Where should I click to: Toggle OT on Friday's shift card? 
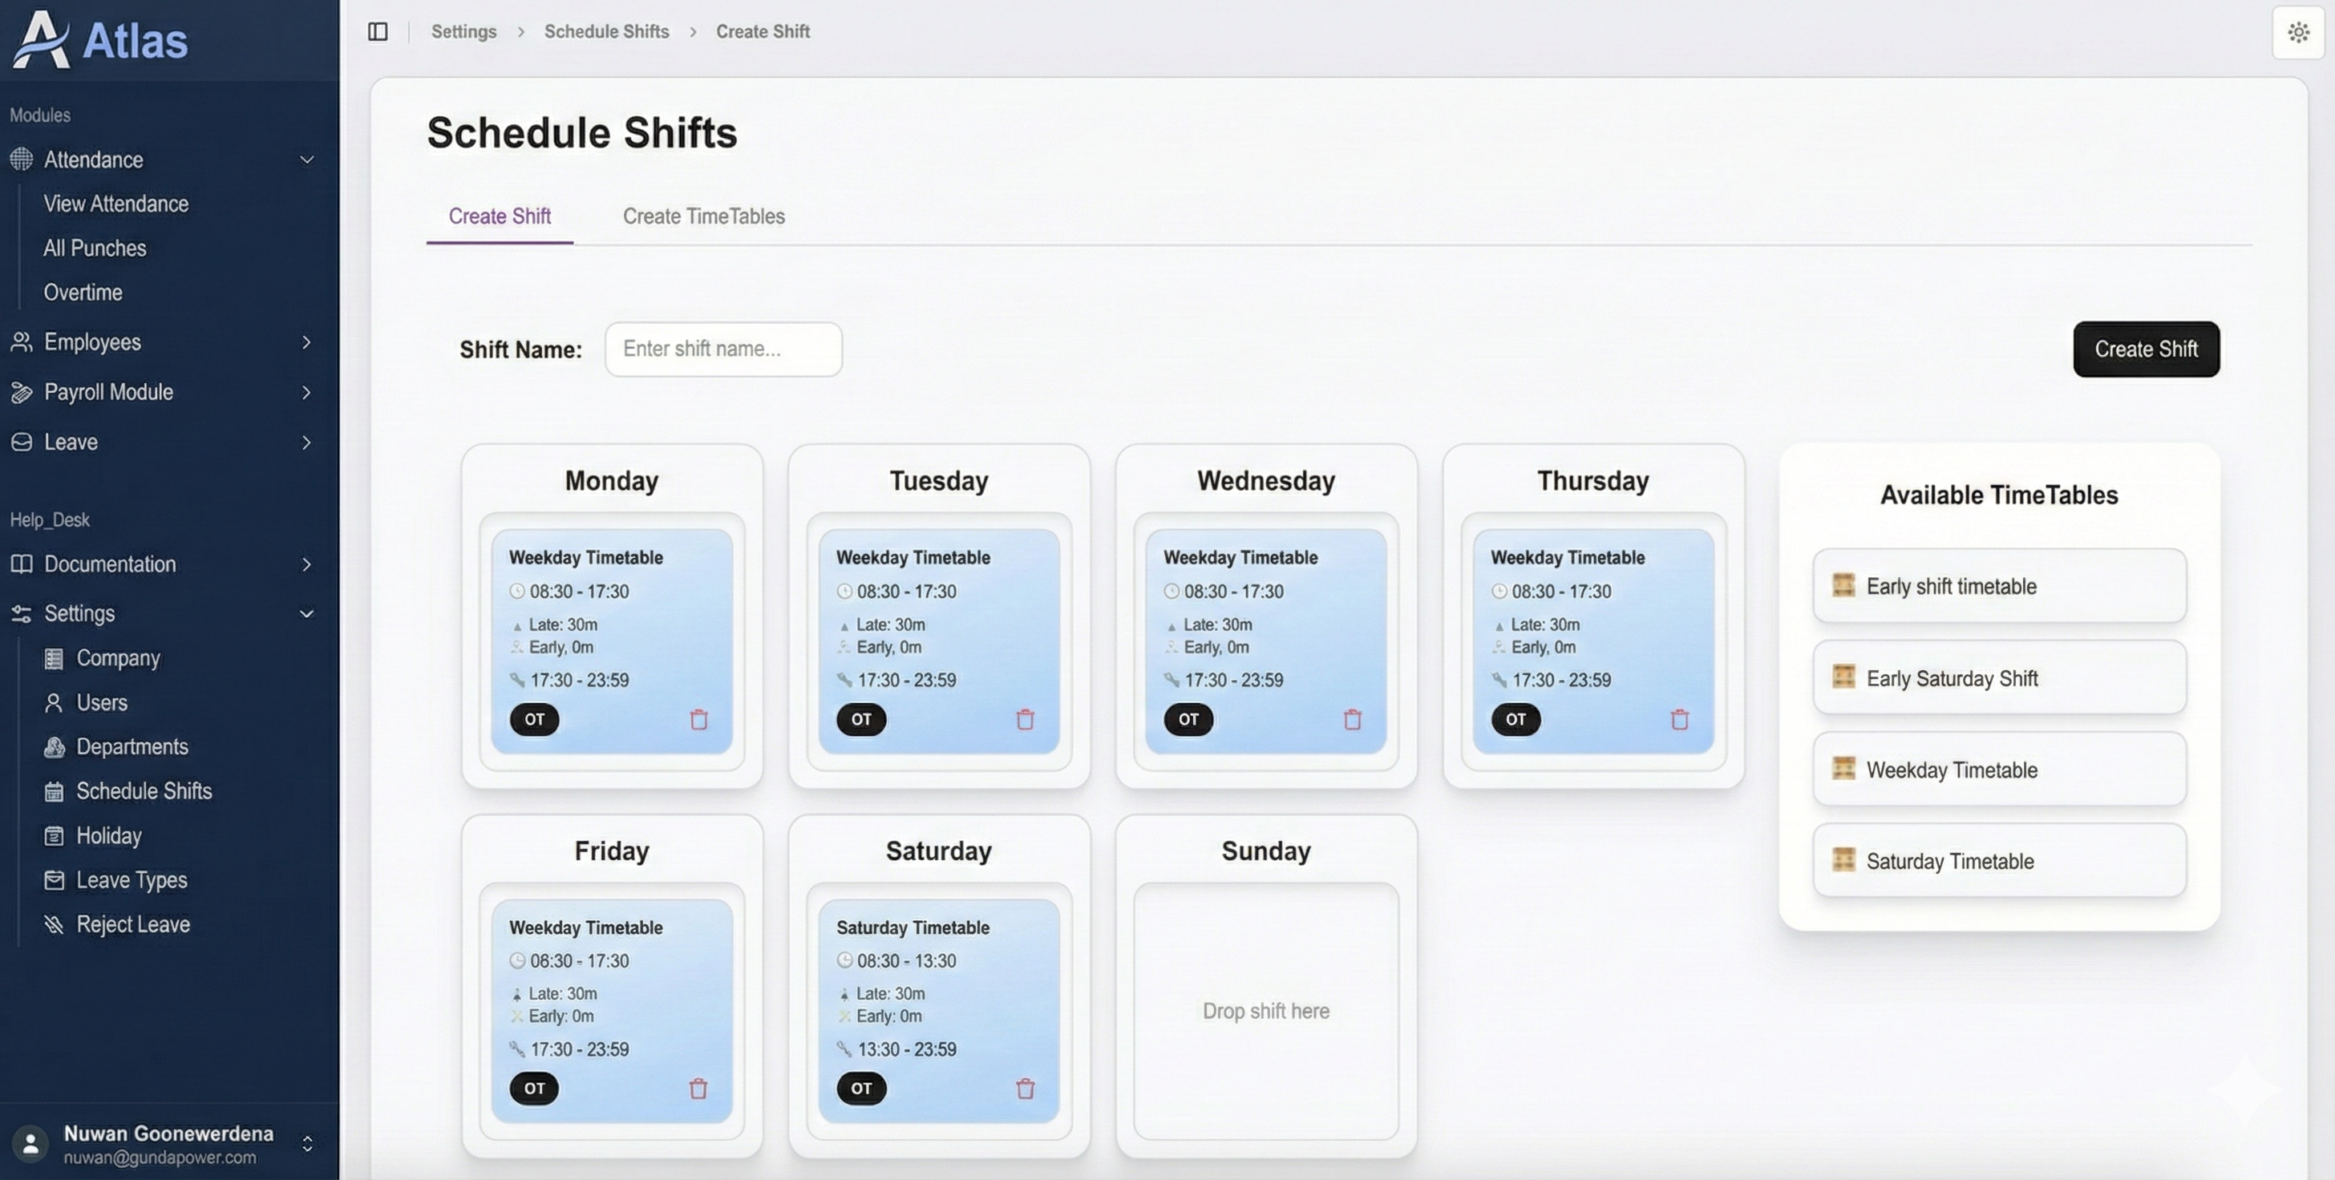coord(534,1089)
